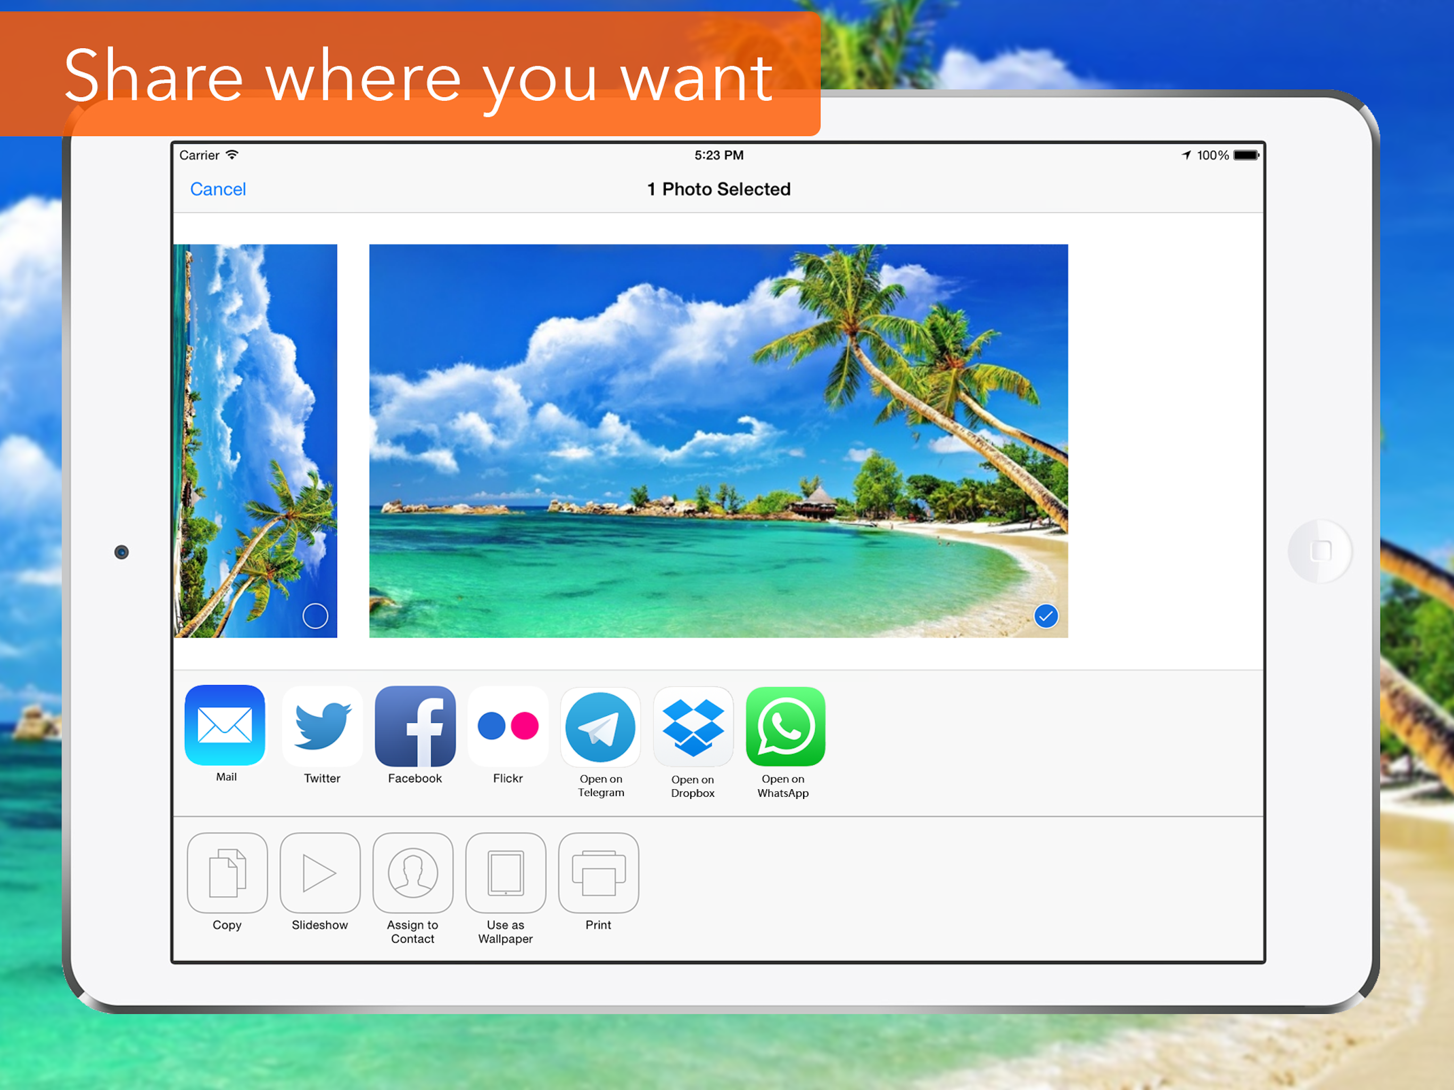Screen dimensions: 1454x1090
Task: Click the 100% battery percentage text
Action: (x=1213, y=155)
